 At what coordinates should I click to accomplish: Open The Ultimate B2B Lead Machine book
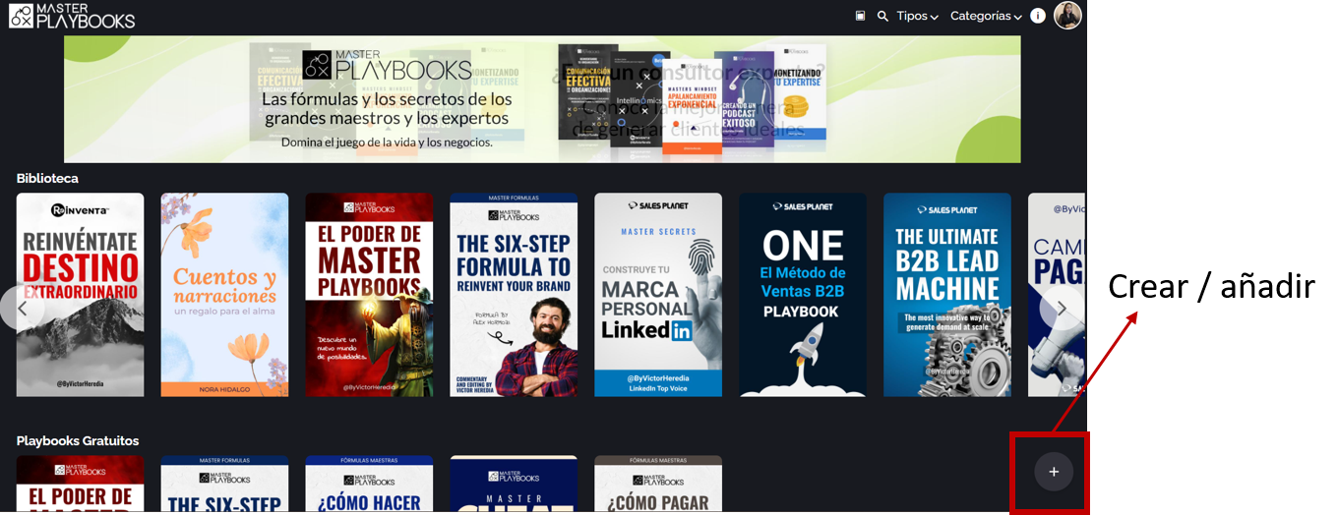(947, 295)
